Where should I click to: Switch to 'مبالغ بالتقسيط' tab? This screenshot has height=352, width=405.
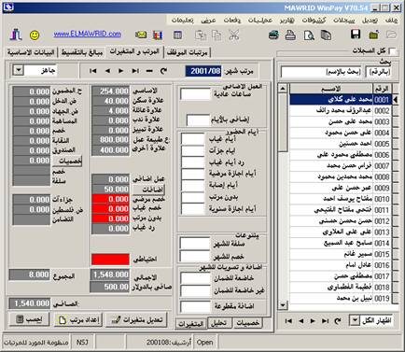coord(82,52)
